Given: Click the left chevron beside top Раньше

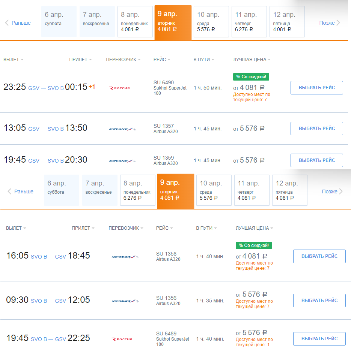Looking at the screenshot, I should click(x=7, y=23).
